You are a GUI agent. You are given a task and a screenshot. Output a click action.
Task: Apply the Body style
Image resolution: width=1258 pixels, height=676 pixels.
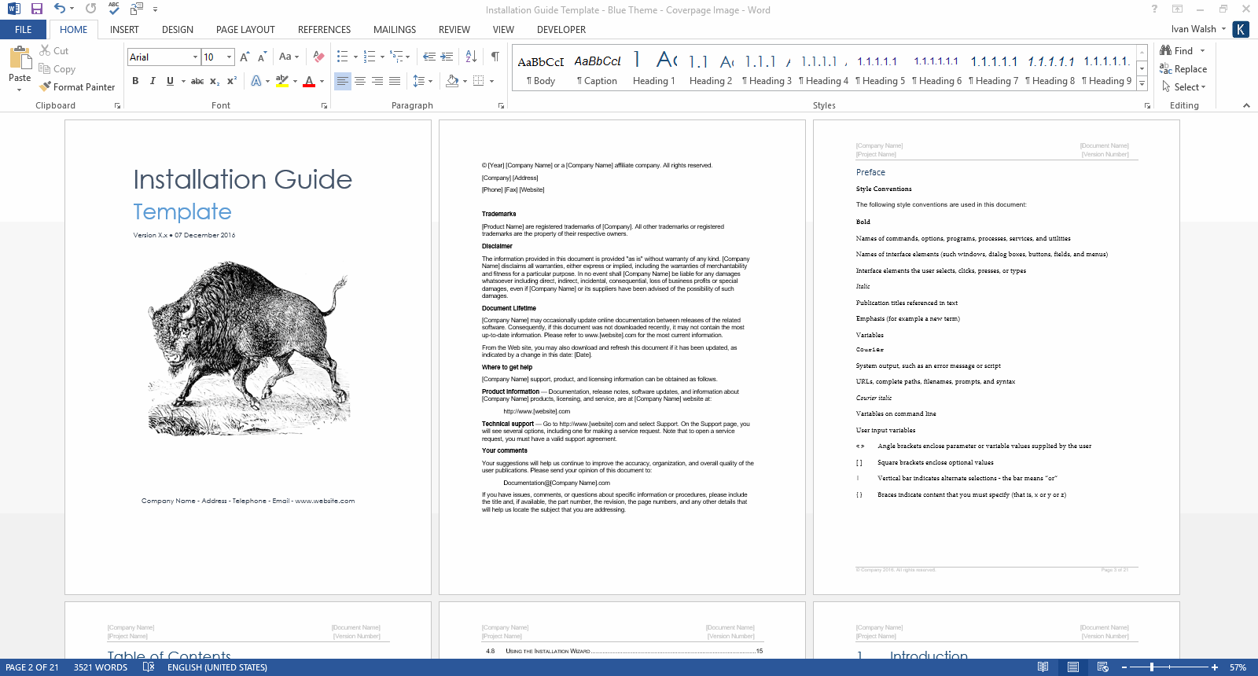(x=541, y=68)
